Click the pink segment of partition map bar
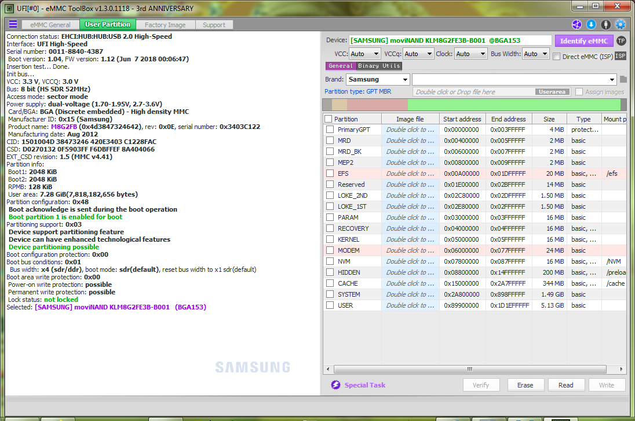 click(x=377, y=105)
